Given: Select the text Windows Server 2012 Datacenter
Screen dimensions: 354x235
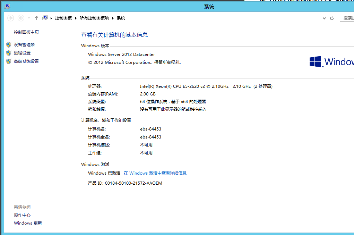Looking at the screenshot, I should click(121, 54).
